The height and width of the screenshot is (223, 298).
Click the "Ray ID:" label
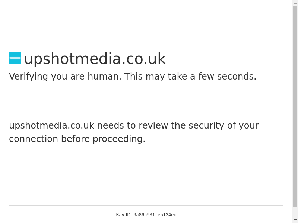click(x=124, y=215)
